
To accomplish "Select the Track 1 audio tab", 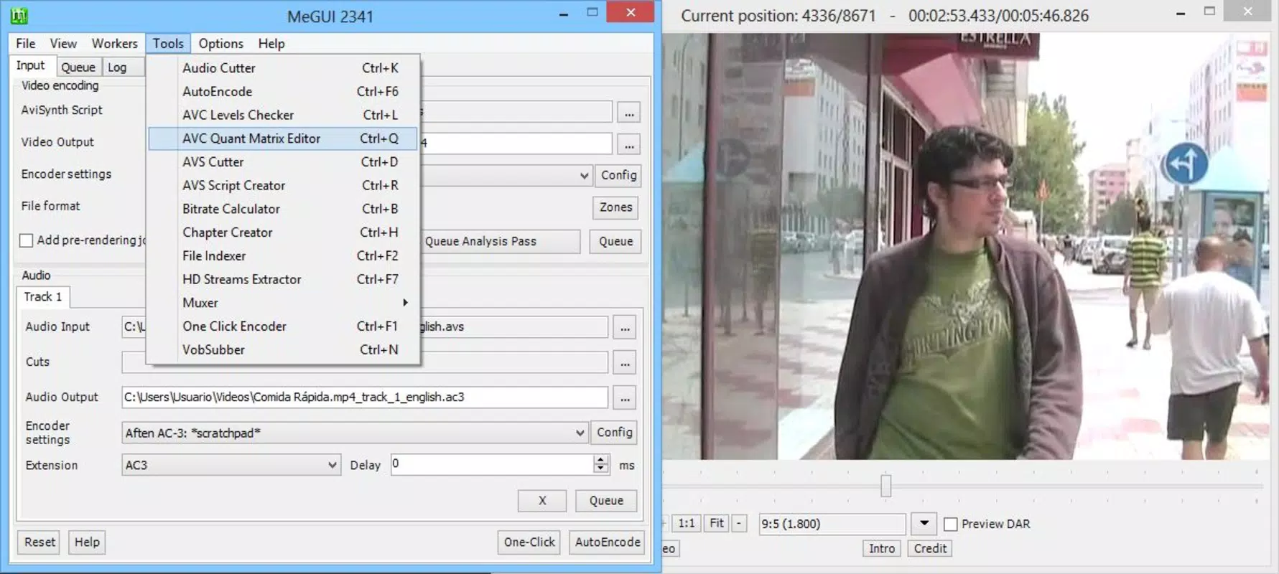I will click(43, 297).
